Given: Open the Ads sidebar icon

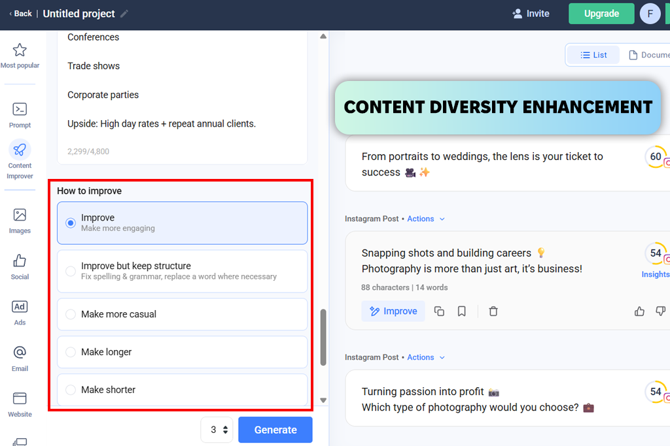Looking at the screenshot, I should coord(20,307).
